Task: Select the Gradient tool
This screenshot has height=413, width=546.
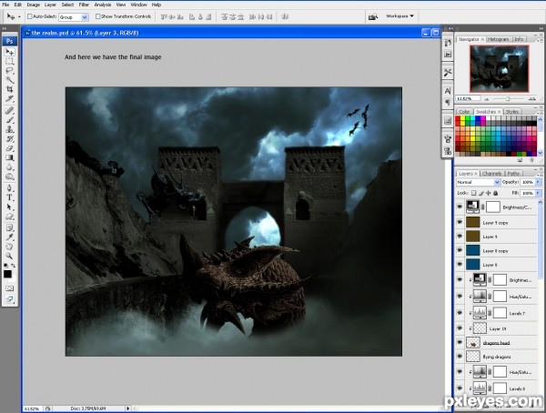Action: [x=9, y=157]
